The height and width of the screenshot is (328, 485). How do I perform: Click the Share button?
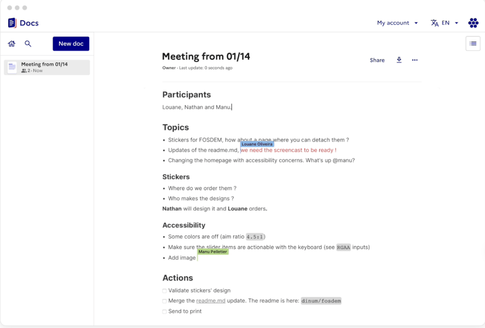point(377,60)
